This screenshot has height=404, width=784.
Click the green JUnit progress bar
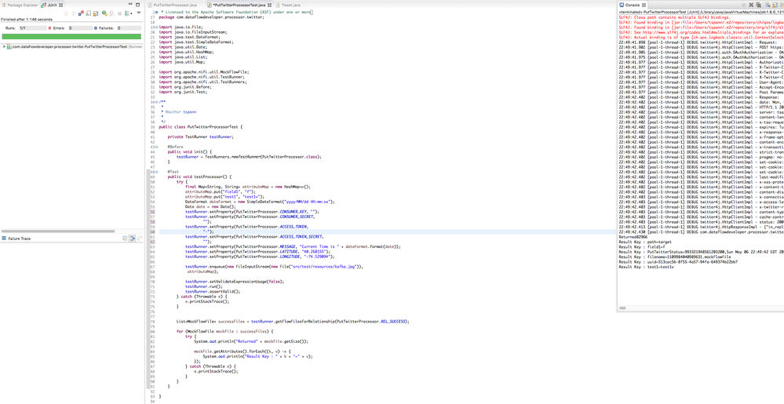71,37
